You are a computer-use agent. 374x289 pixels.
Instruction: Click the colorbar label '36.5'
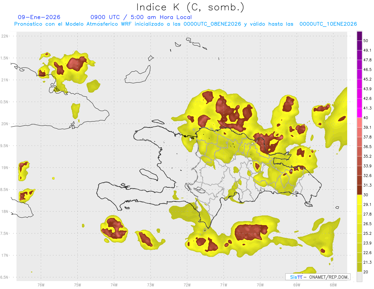point(367,147)
